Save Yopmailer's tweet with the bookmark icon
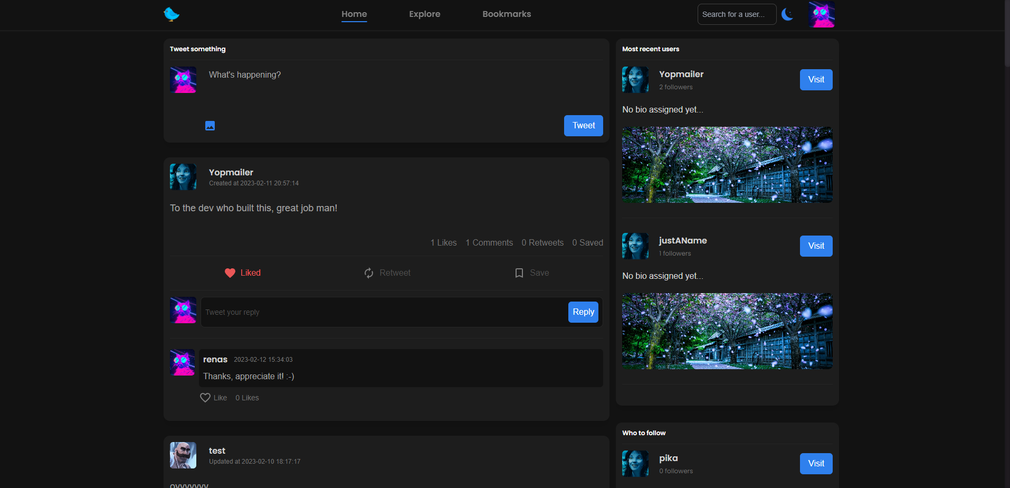The height and width of the screenshot is (488, 1010). click(x=519, y=273)
